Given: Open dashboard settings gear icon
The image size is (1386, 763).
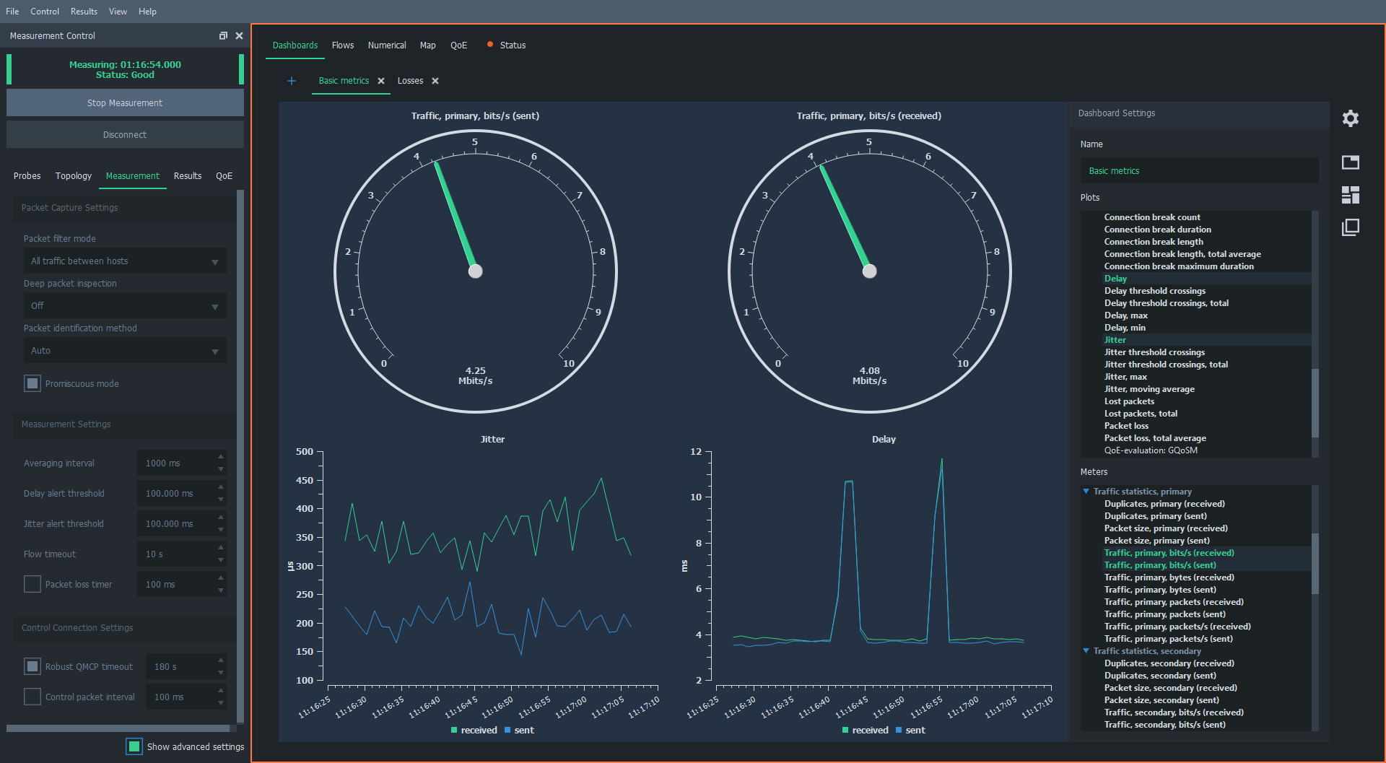Looking at the screenshot, I should pyautogui.click(x=1350, y=118).
